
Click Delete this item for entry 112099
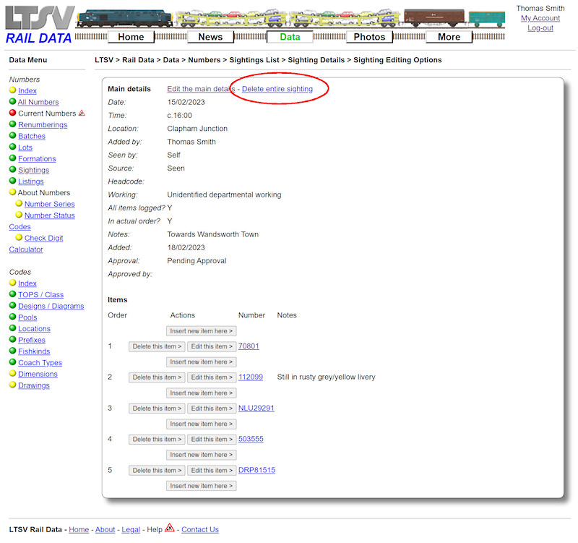pos(156,377)
